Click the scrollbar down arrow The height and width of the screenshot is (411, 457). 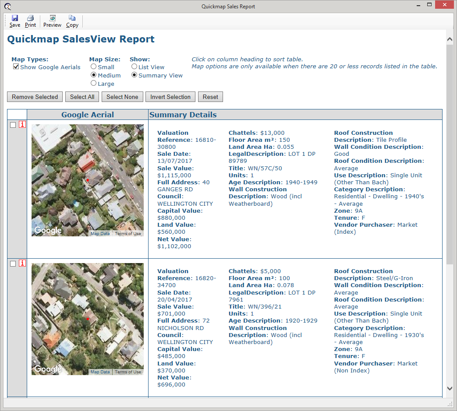tap(450, 388)
